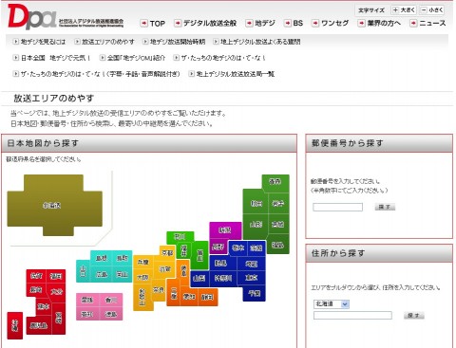Screen dimensions: 456x348
Task: Click 探す button beside address field
Action: point(414,315)
